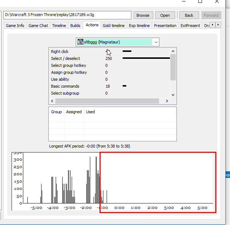Maximize the replay parser window

[200, 1]
